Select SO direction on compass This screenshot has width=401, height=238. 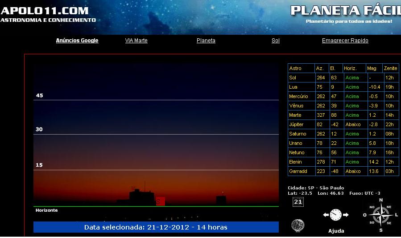click(x=372, y=222)
